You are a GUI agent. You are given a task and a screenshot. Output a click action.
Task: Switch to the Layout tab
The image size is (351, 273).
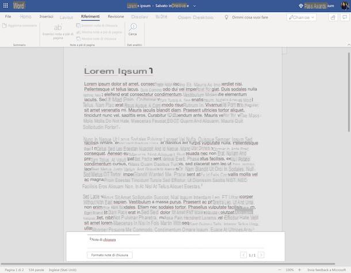pyautogui.click(x=66, y=17)
